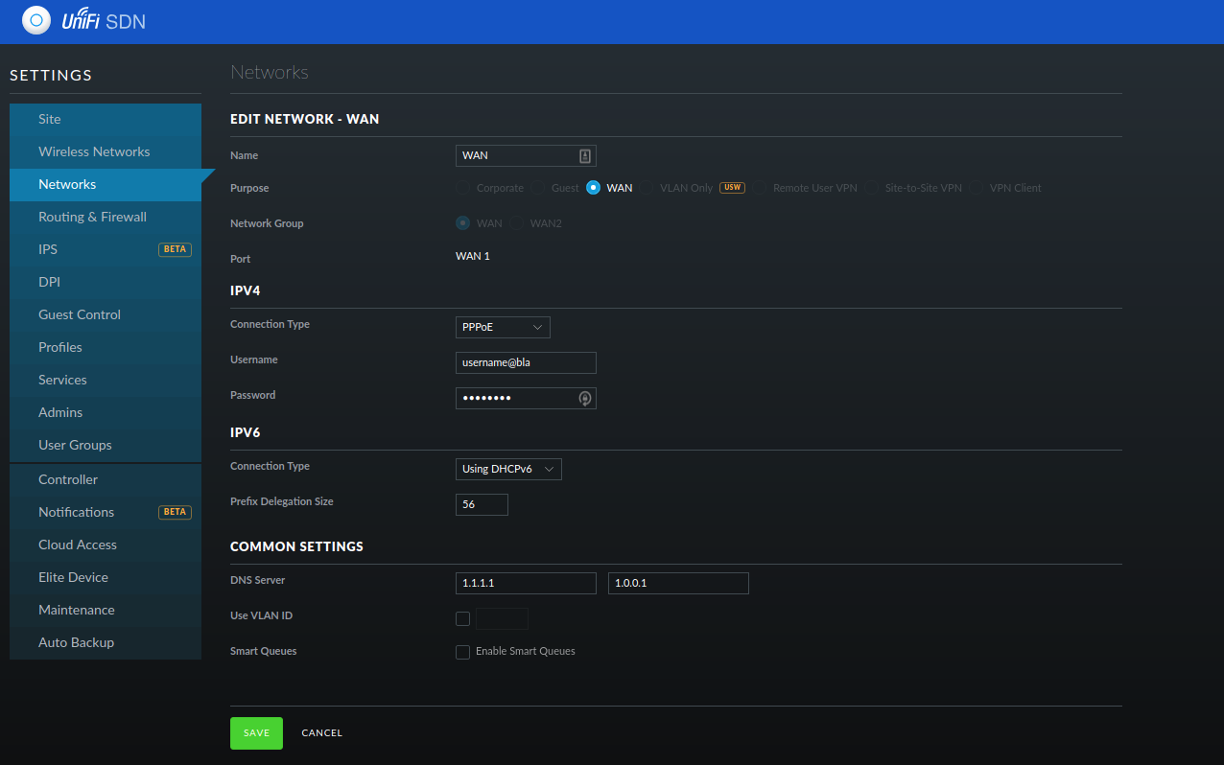Click the USW badge next to VLAN Only

click(x=732, y=188)
